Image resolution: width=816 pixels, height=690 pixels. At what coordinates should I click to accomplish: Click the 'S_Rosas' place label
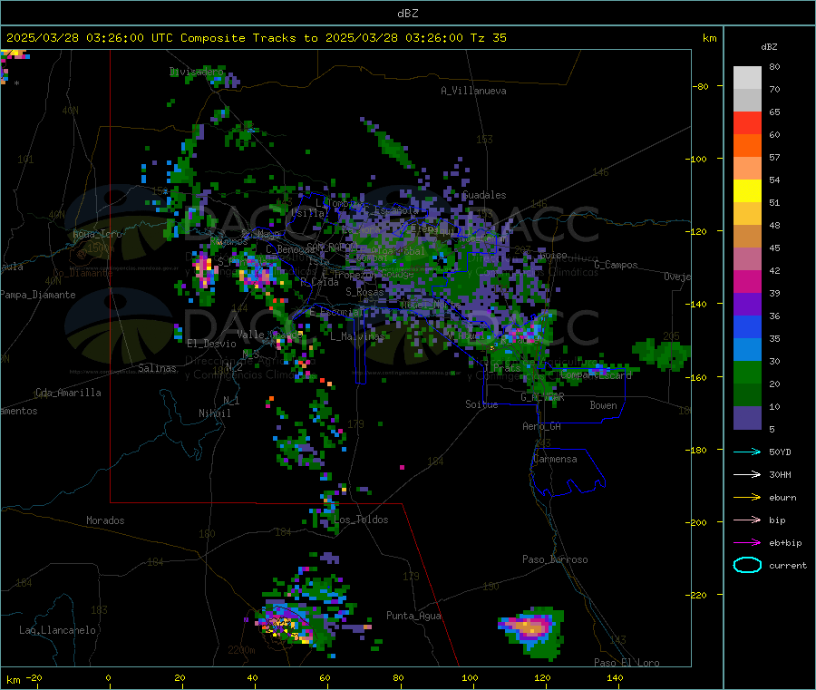pos(364,292)
